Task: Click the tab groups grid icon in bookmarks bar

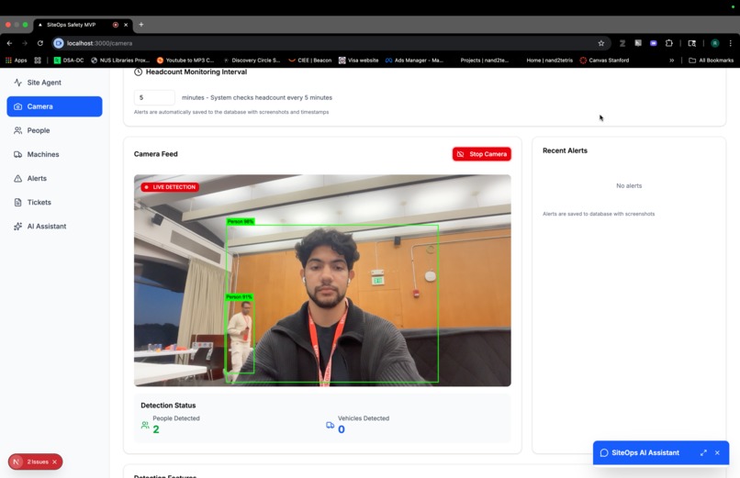Action: point(38,61)
